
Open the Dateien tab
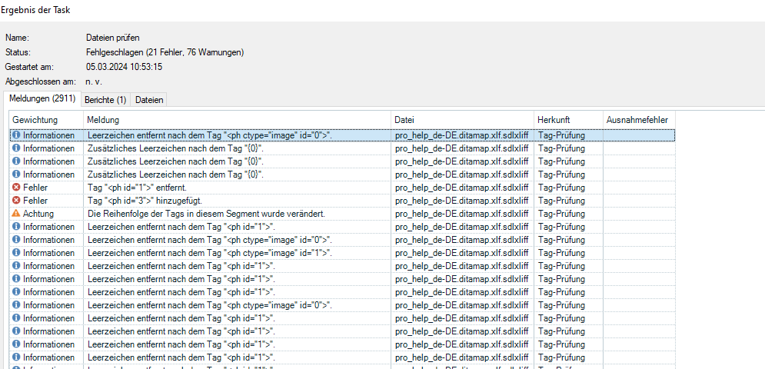(148, 100)
